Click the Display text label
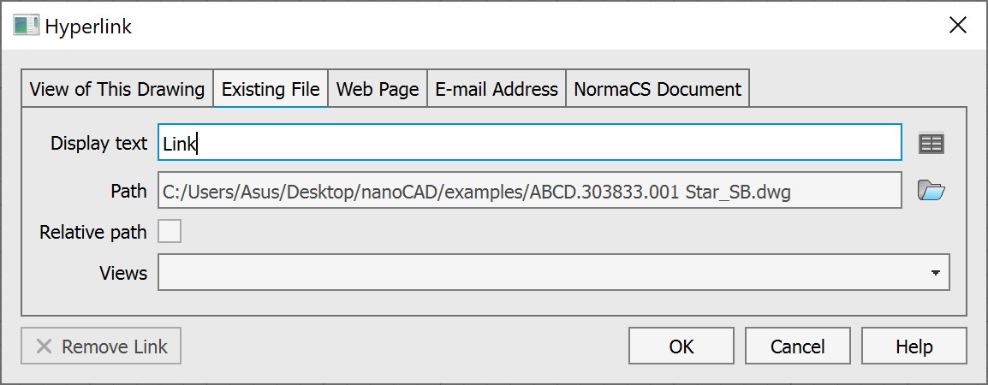This screenshot has width=988, height=385. tap(98, 144)
